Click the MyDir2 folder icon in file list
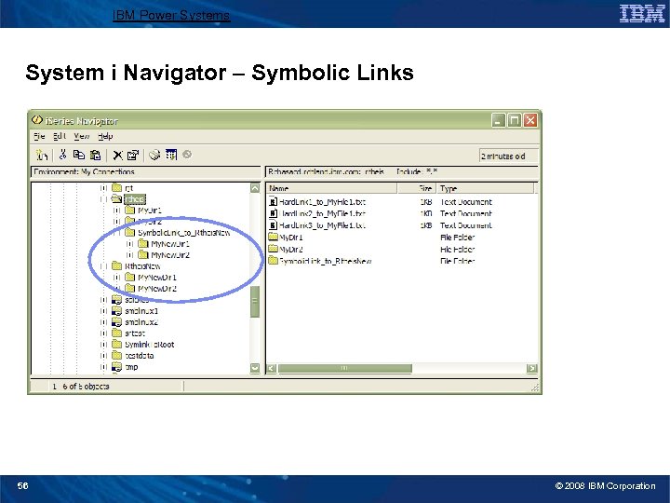The width and height of the screenshot is (670, 503). [x=273, y=249]
